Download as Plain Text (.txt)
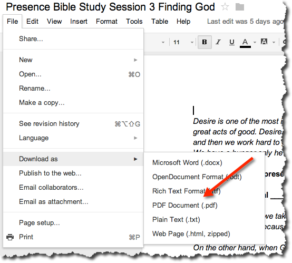 pos(205,219)
